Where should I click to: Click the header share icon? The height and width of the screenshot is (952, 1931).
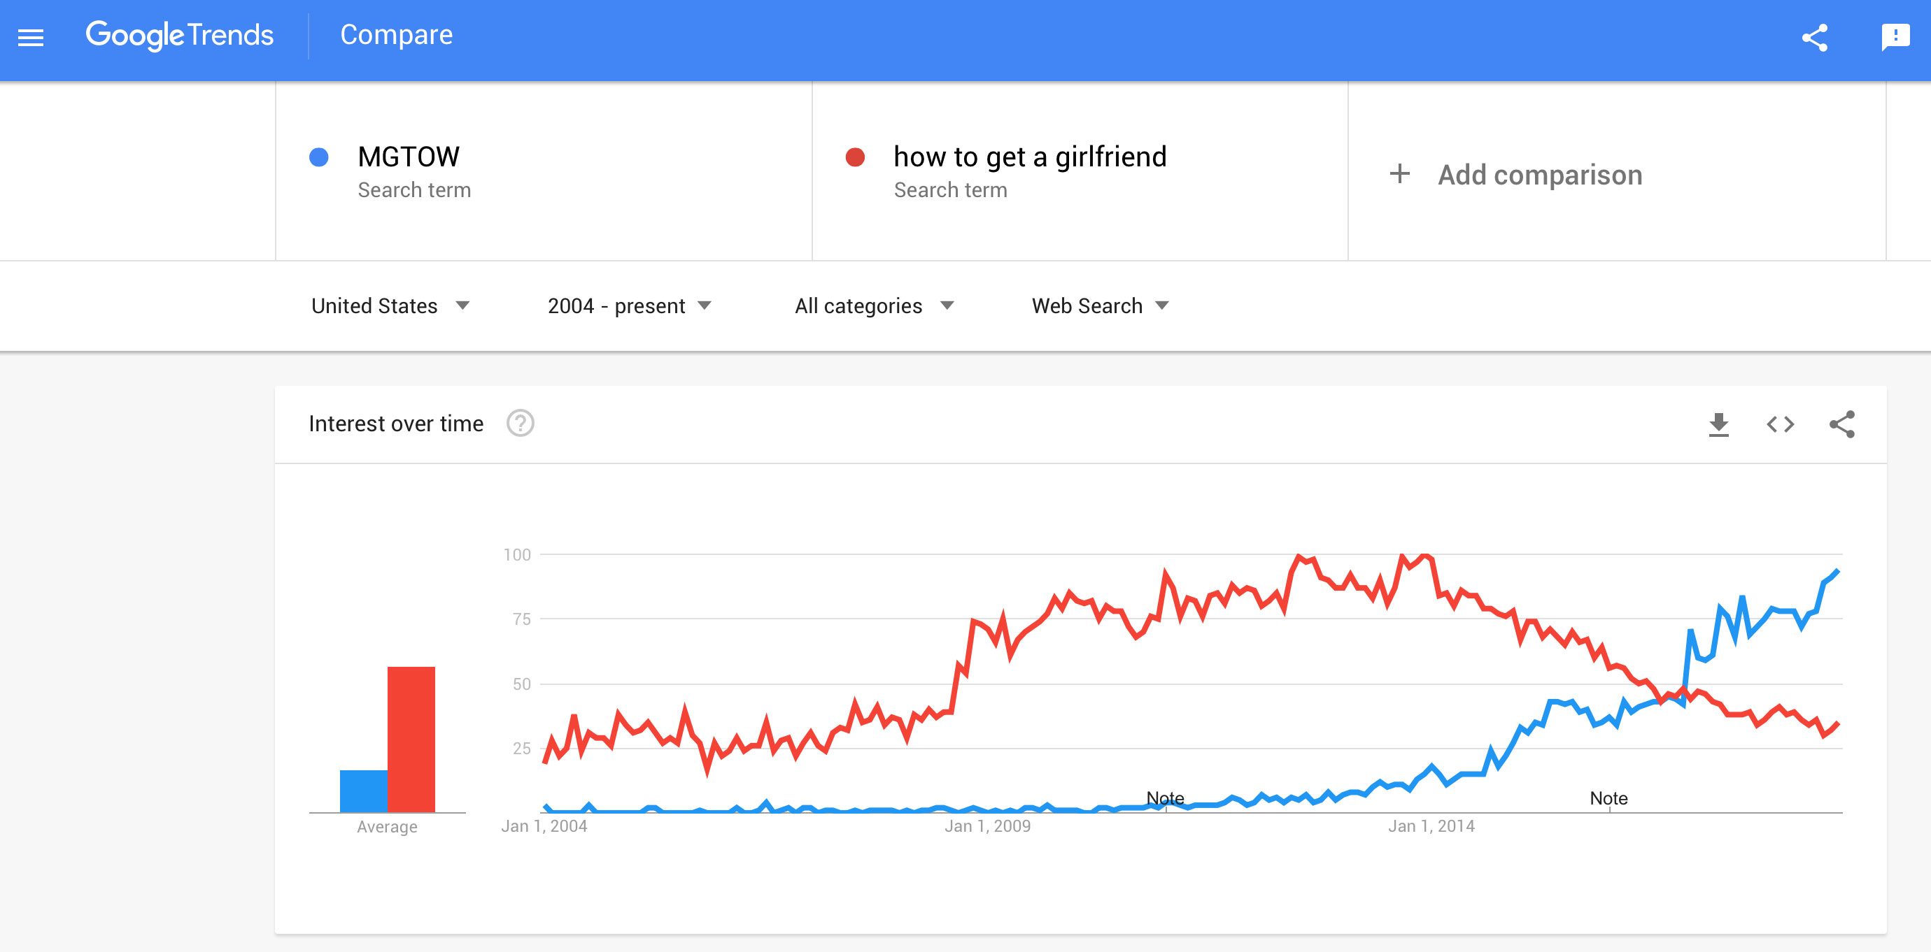point(1815,38)
